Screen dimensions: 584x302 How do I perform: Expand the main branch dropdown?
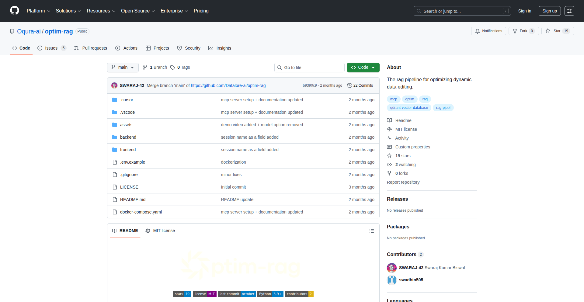pos(123,67)
